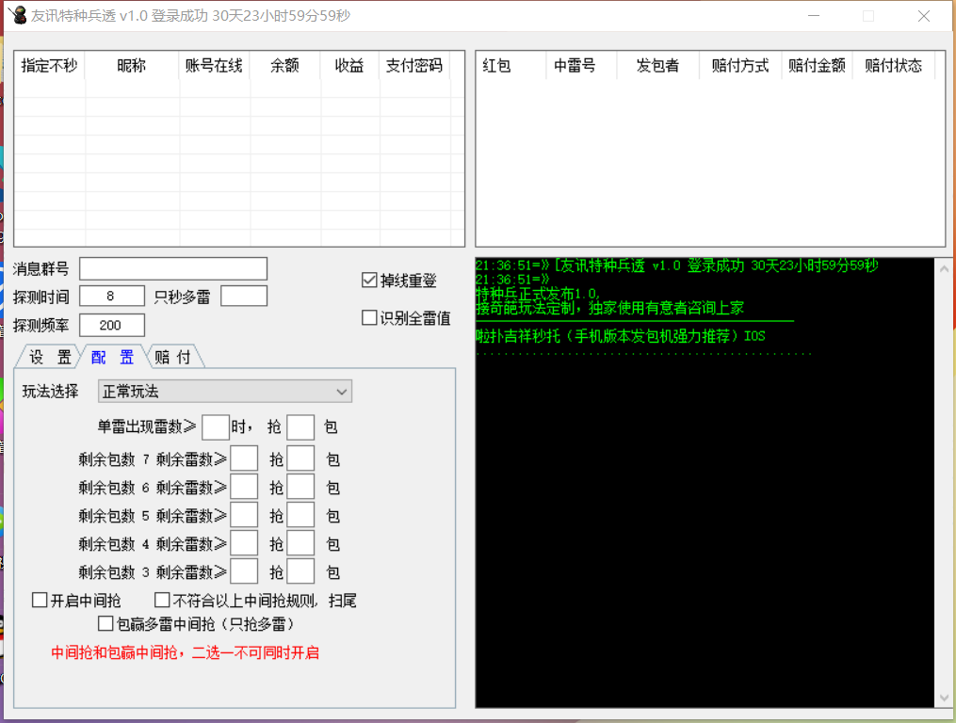Open the 玩法选择 dropdown
The width and height of the screenshot is (956, 723).
(225, 392)
